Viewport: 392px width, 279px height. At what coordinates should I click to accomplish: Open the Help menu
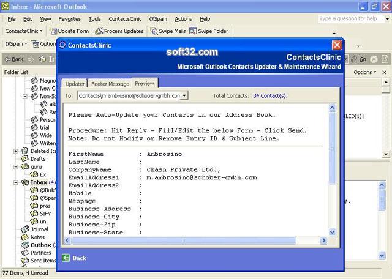tap(205, 19)
